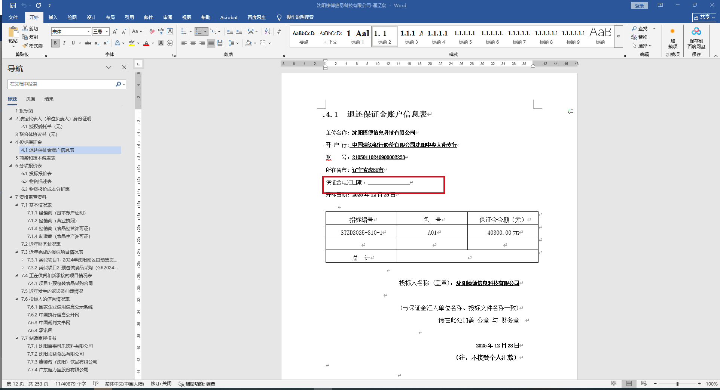Open the font name dropdown (宋体)

pyautogui.click(x=88, y=31)
